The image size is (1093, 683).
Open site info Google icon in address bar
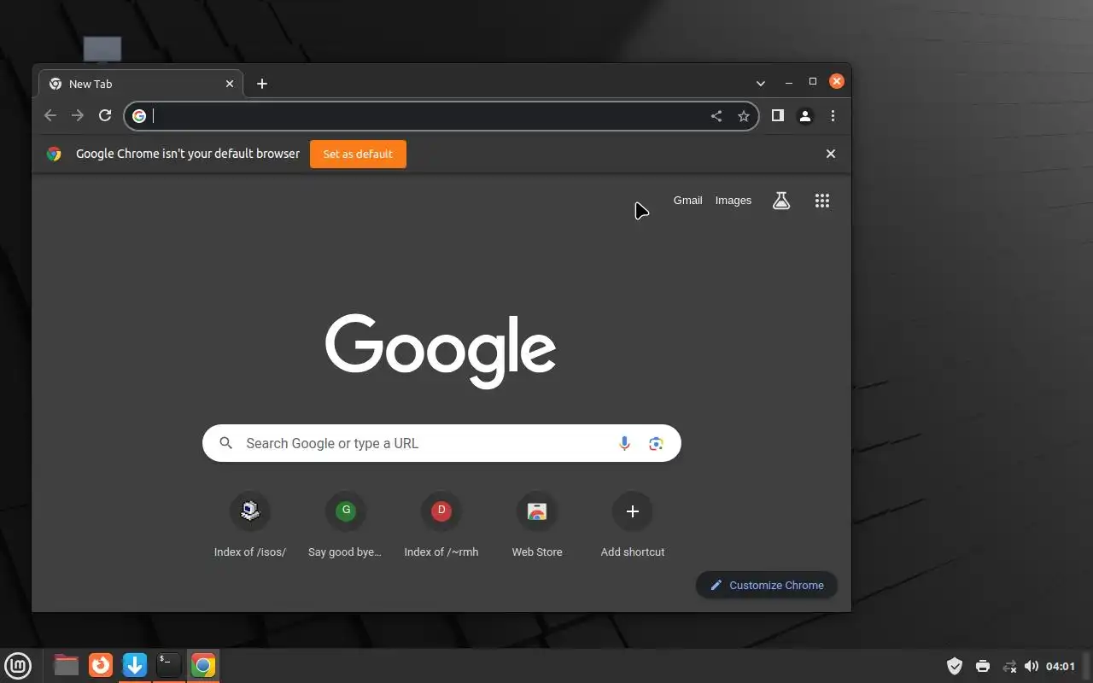pyautogui.click(x=139, y=116)
